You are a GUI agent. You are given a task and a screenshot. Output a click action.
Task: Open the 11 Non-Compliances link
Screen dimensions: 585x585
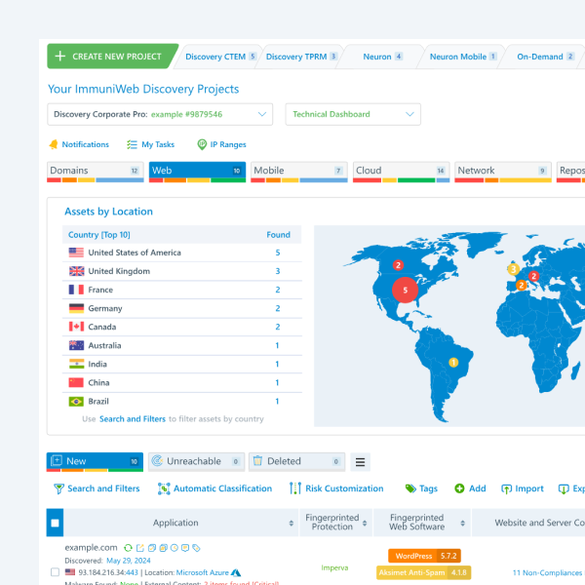[x=548, y=572]
